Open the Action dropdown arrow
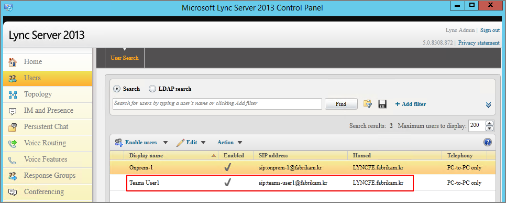506x203 pixels. (240, 143)
